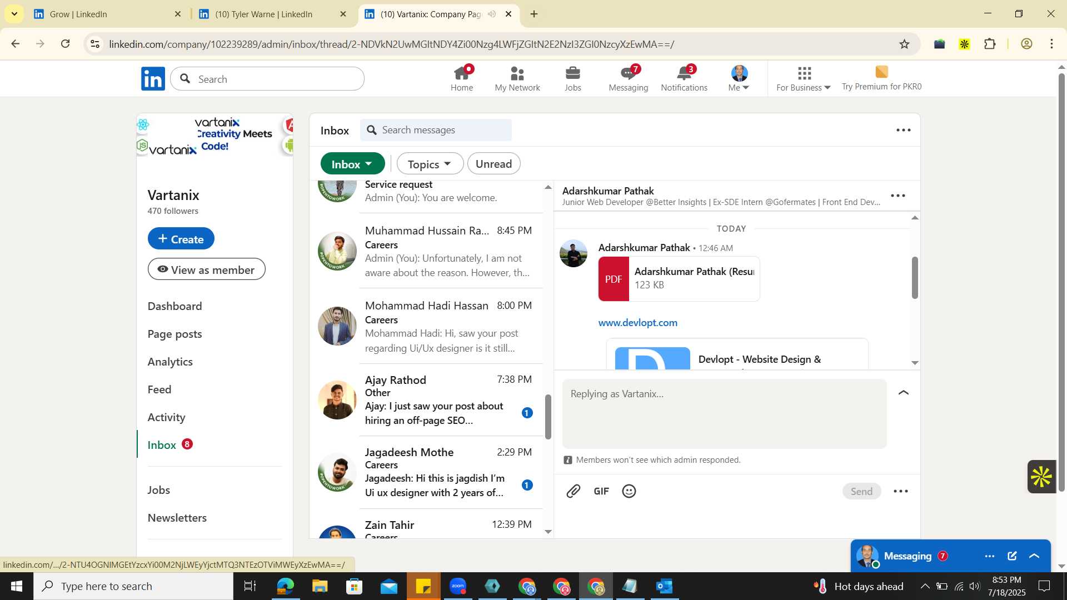Compose new message from Messaging overlay
The height and width of the screenshot is (600, 1067).
point(1012,556)
